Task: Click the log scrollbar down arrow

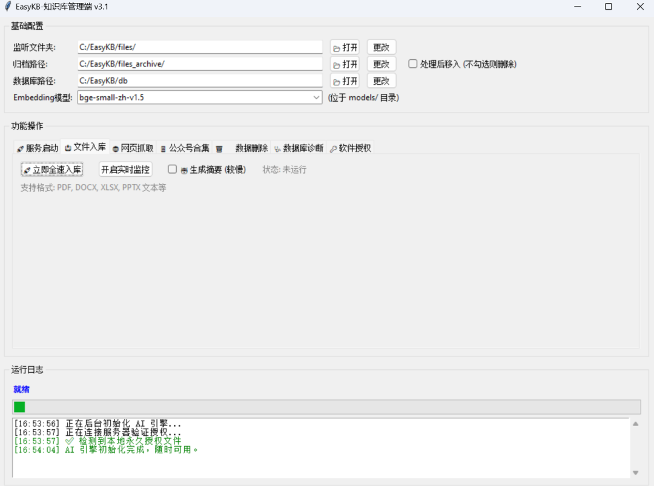Action: click(635, 473)
